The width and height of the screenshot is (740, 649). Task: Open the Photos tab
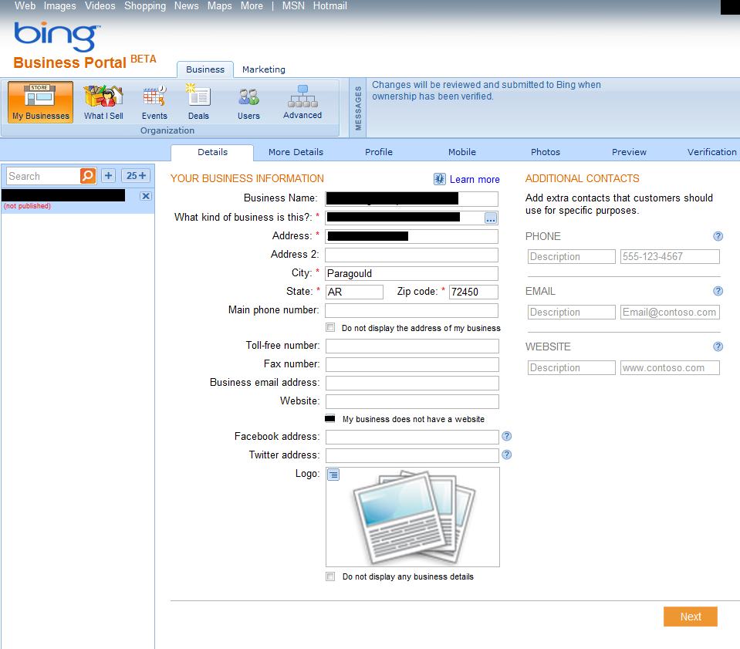pyautogui.click(x=546, y=152)
